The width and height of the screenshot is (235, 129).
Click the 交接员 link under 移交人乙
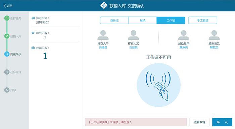pos(133,47)
